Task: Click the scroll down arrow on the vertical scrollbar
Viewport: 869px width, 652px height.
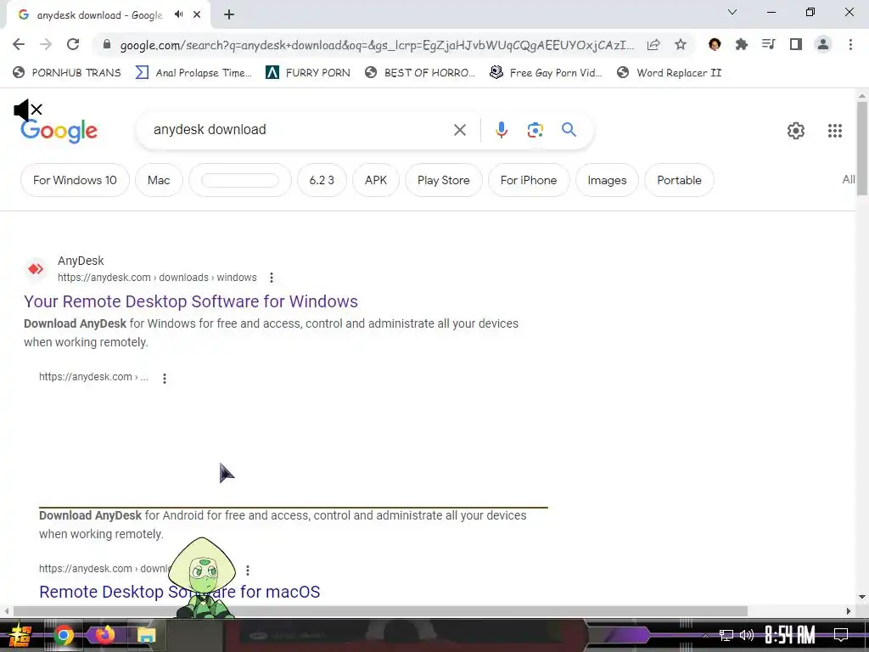Action: [x=862, y=597]
